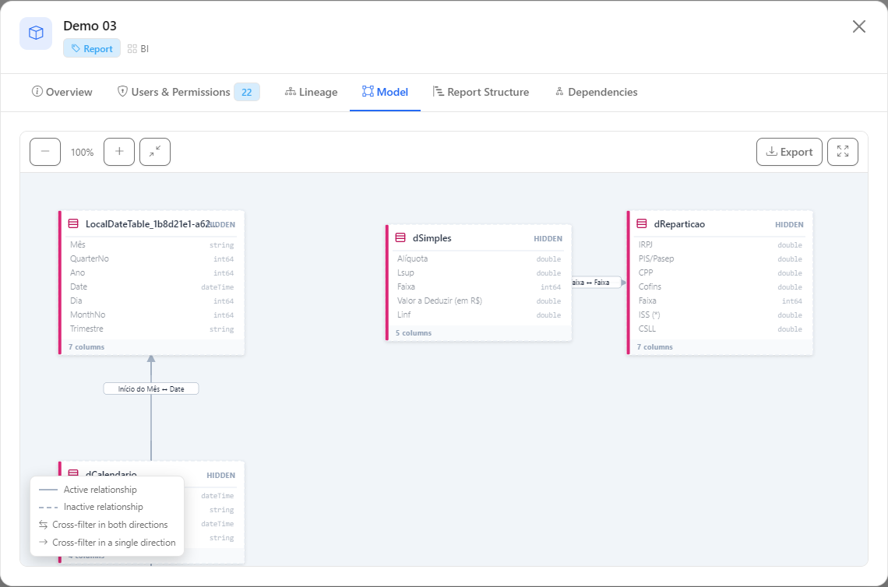Screen dimensions: 888x587
Task: Export the model diagram
Action: coord(789,152)
